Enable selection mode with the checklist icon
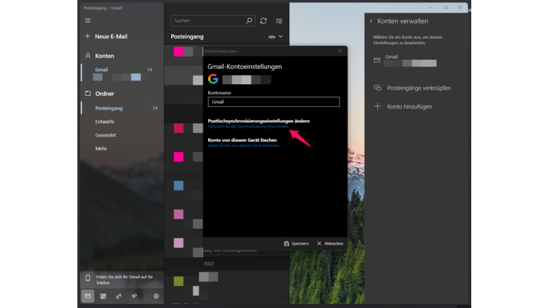This screenshot has height=308, width=548. tap(278, 21)
